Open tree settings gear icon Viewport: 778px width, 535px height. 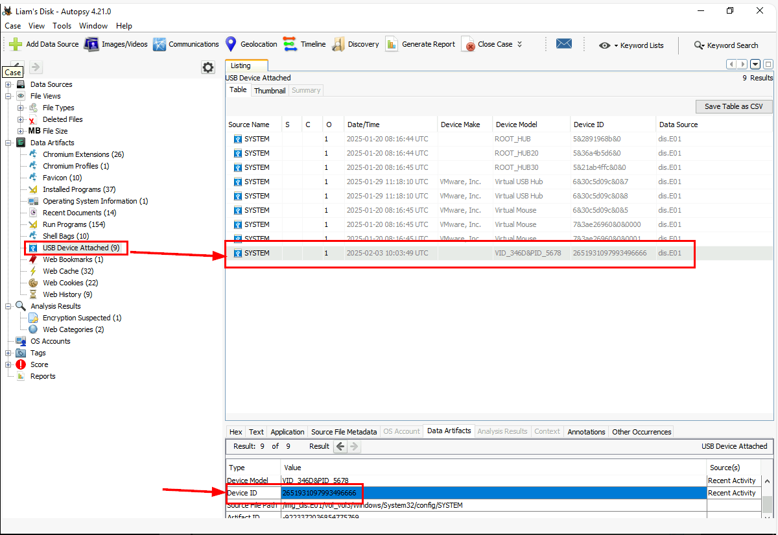point(207,67)
